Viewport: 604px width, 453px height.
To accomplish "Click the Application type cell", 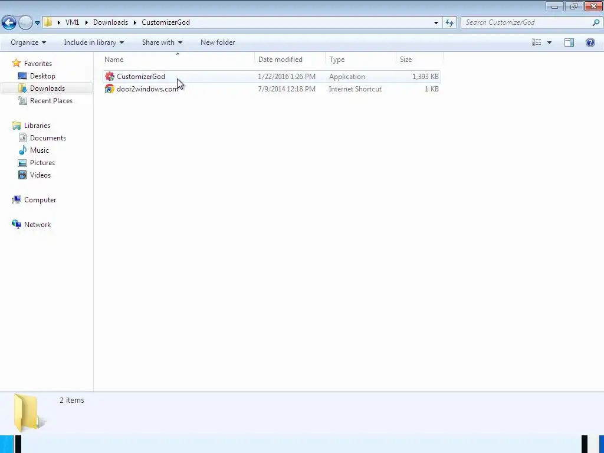I will point(347,77).
